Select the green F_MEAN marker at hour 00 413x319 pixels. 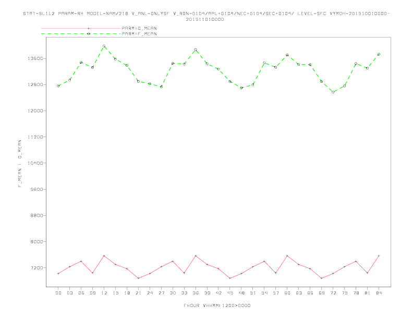point(58,86)
